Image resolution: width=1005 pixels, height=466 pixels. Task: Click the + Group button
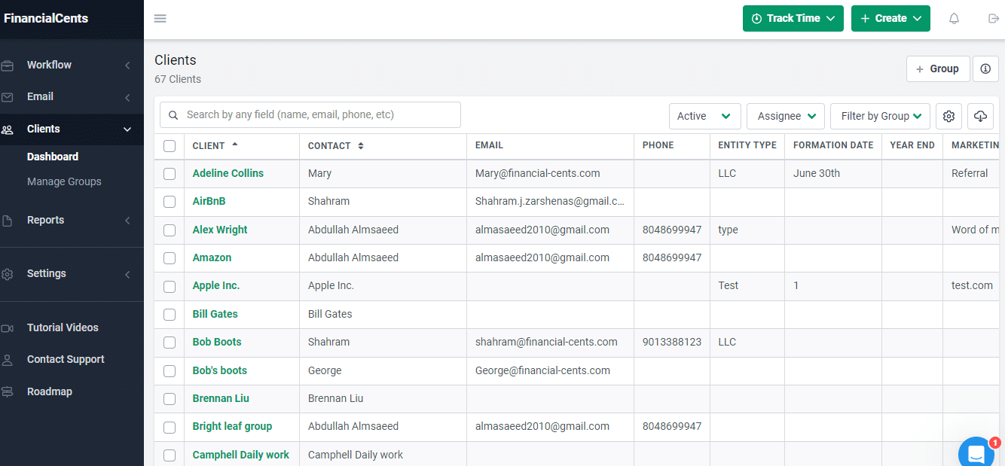coord(938,69)
